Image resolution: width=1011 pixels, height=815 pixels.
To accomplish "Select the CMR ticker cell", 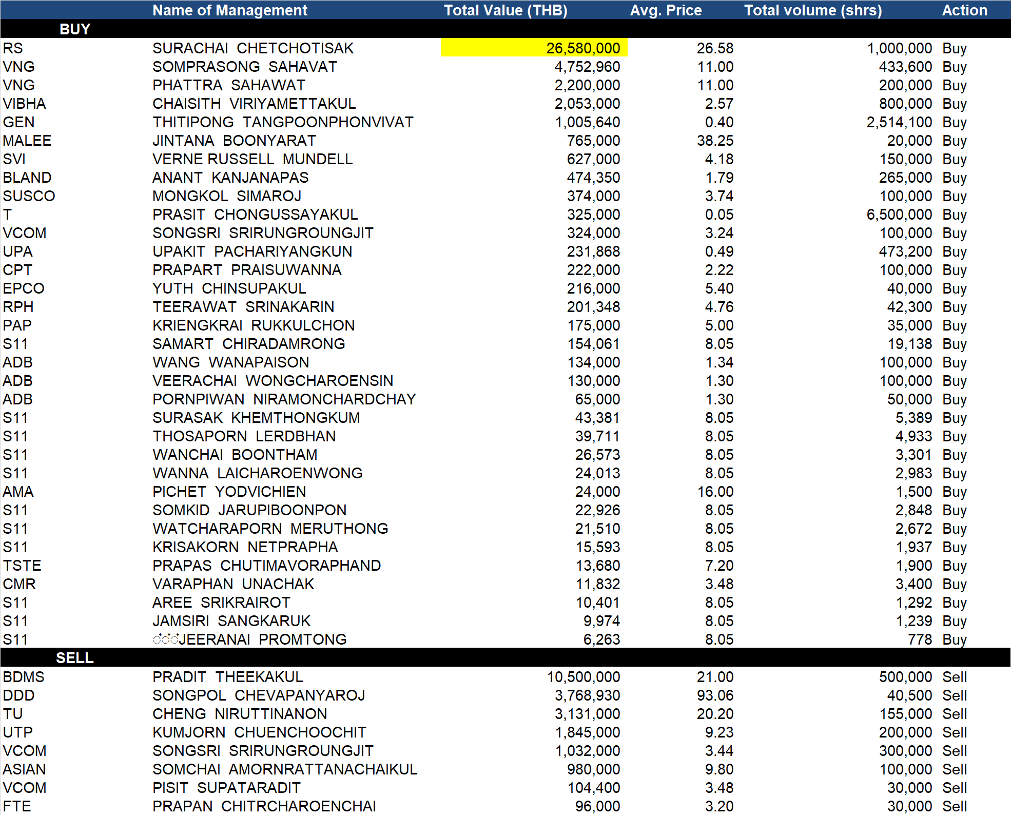I will [x=19, y=584].
